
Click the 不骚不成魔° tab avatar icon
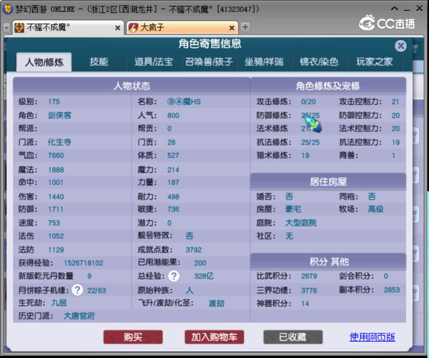(x=19, y=27)
